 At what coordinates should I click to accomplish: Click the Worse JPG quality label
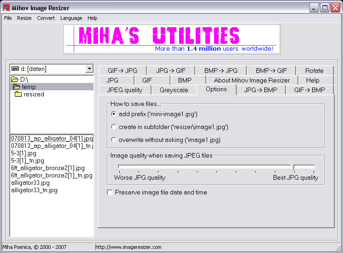pos(140,177)
